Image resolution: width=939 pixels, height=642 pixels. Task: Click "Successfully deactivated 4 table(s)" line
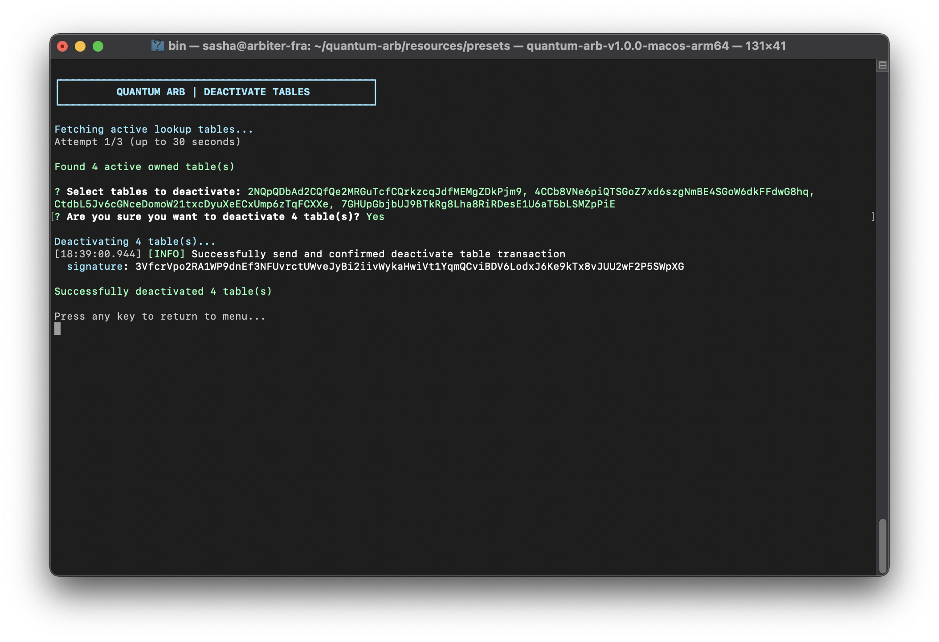tap(163, 292)
